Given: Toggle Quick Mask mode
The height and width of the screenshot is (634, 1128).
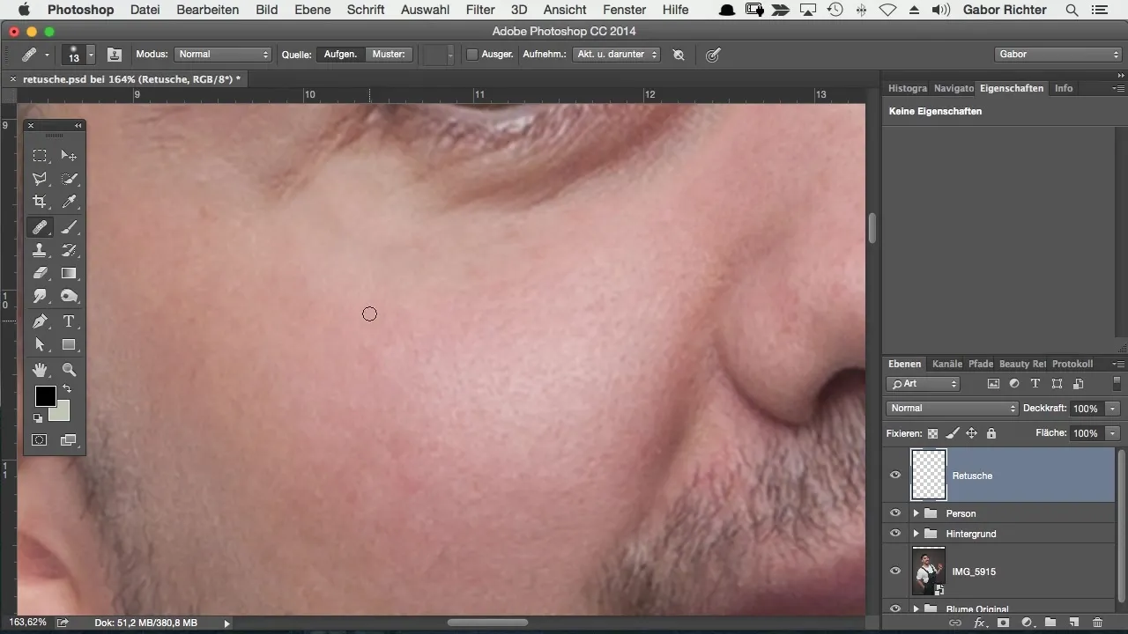Looking at the screenshot, I should click(x=40, y=439).
